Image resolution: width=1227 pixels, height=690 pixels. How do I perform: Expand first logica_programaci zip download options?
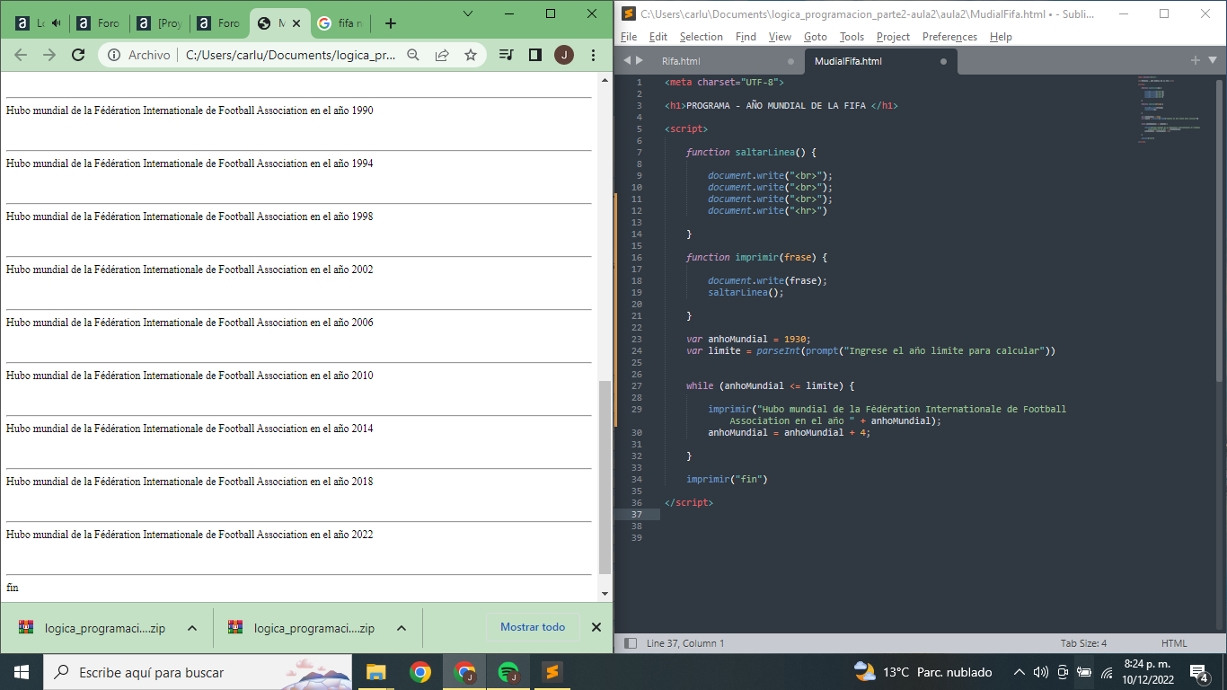click(192, 628)
